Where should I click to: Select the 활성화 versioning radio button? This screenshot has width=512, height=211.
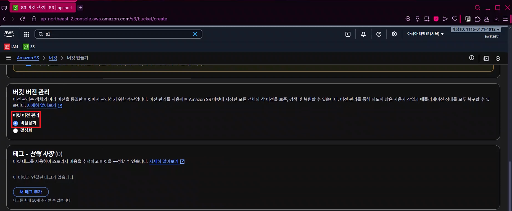click(15, 130)
